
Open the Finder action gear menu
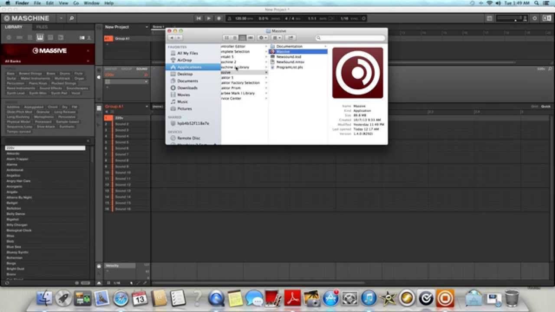tap(263, 38)
